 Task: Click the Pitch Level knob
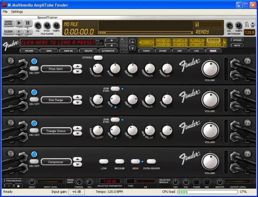click(98, 68)
